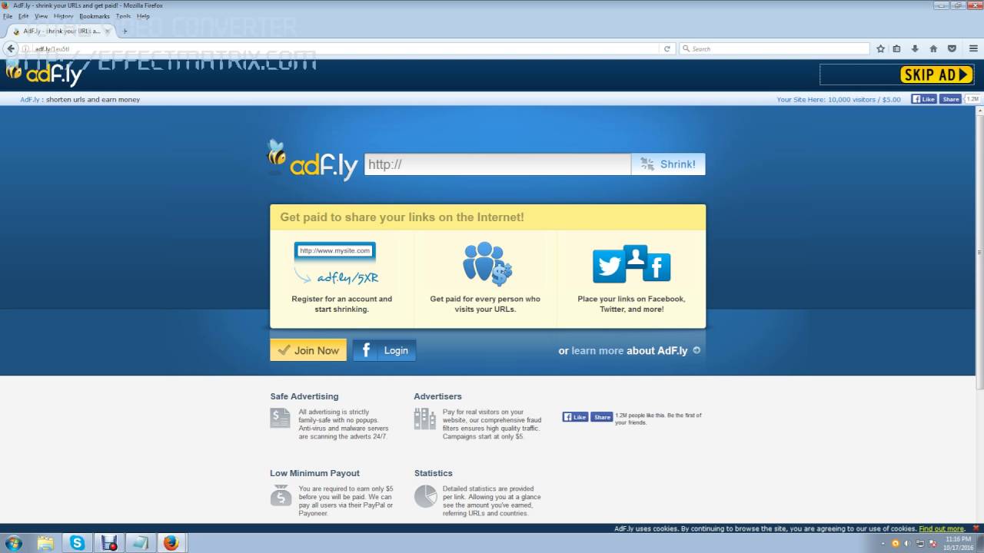This screenshot has height=553, width=984.
Task: Open File Explorer from the taskbar
Action: (x=46, y=543)
